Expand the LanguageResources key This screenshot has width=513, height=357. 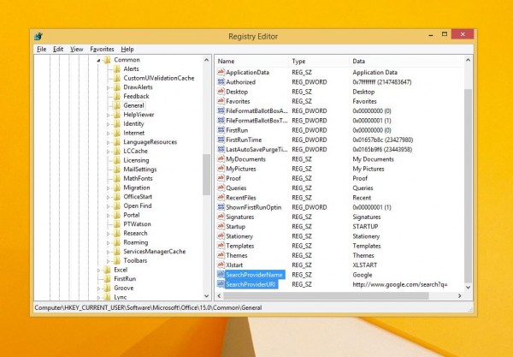point(109,142)
